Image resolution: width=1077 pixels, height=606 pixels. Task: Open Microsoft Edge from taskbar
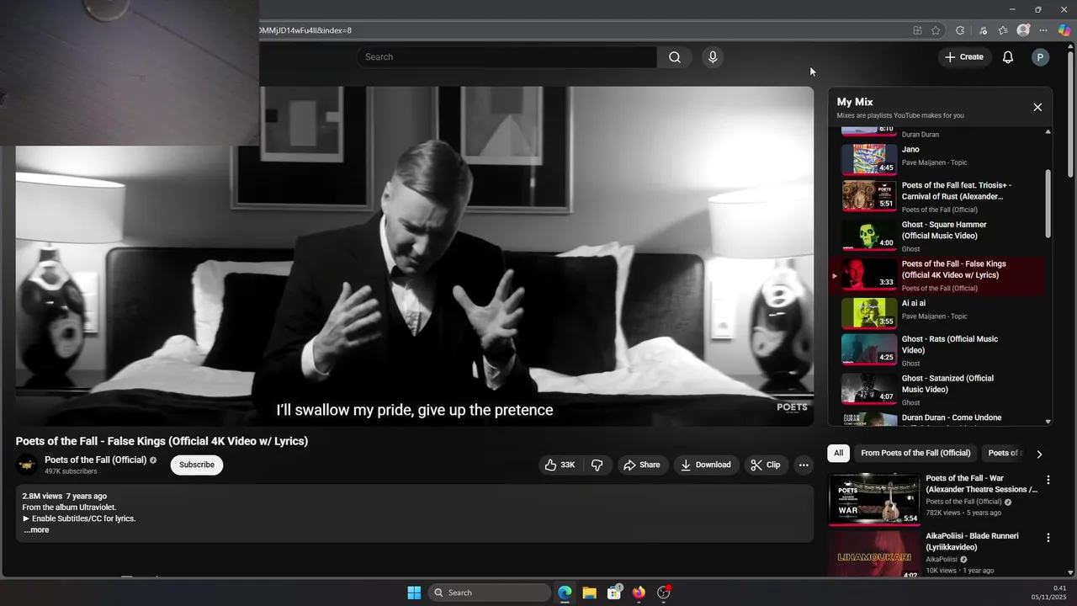565,593
